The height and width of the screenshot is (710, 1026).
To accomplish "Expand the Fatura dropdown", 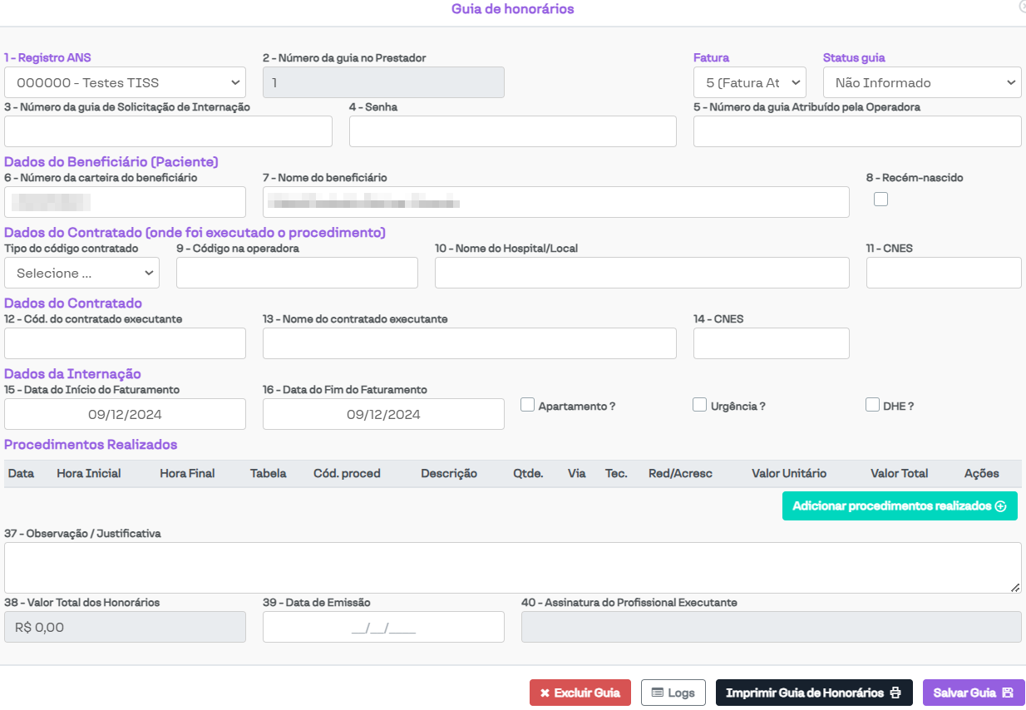I will click(x=749, y=82).
